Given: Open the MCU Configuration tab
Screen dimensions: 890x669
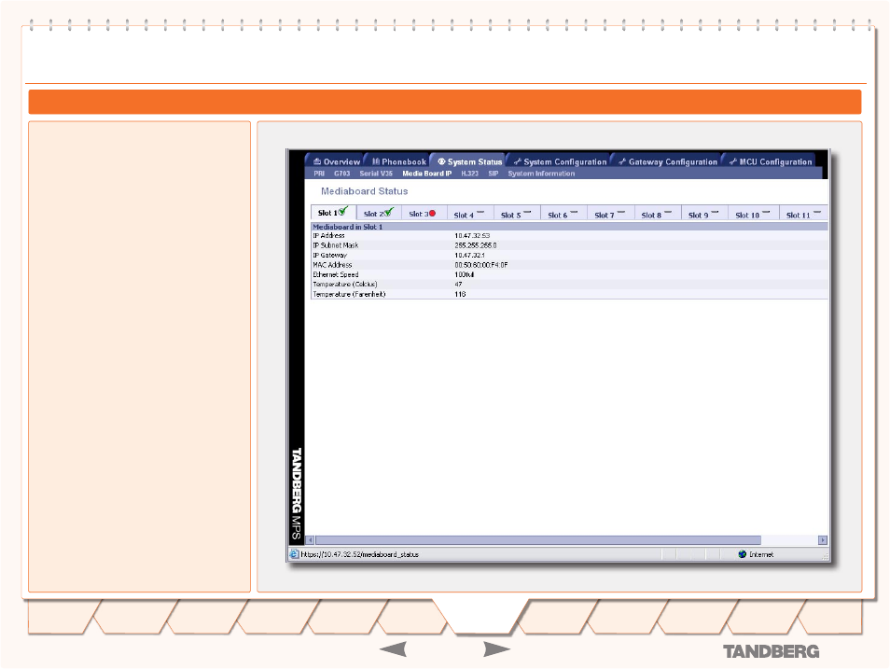Looking at the screenshot, I should tap(771, 161).
